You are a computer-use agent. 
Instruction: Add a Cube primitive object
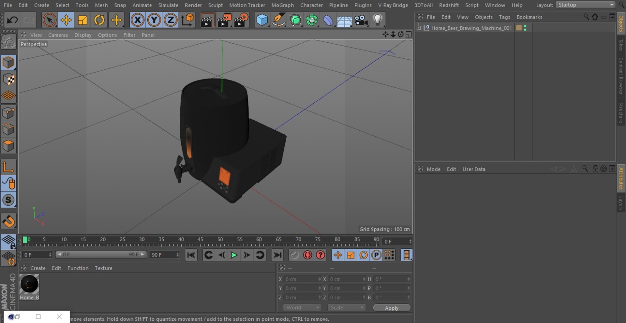click(x=262, y=20)
